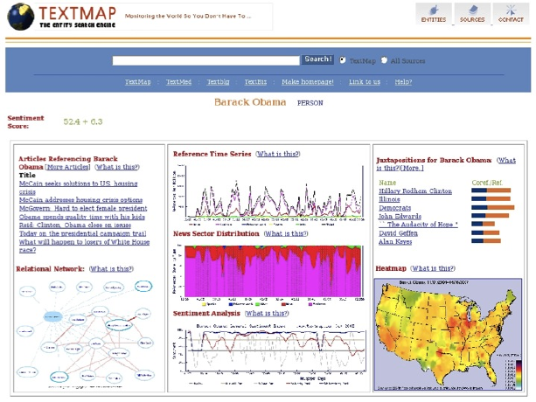Image resolution: width=536 pixels, height=402 pixels.
Task: Read article McCain seeks solutions to US housing crisis
Action: coord(79,188)
